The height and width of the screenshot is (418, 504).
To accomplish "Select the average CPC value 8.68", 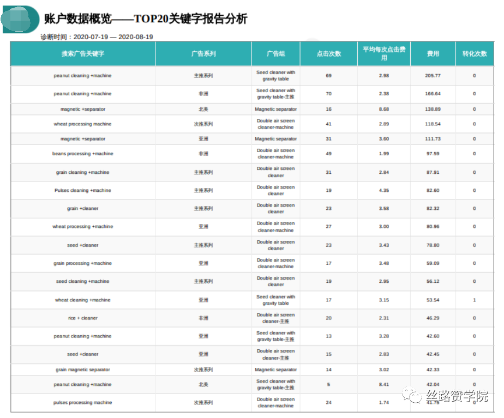I will tap(384, 109).
